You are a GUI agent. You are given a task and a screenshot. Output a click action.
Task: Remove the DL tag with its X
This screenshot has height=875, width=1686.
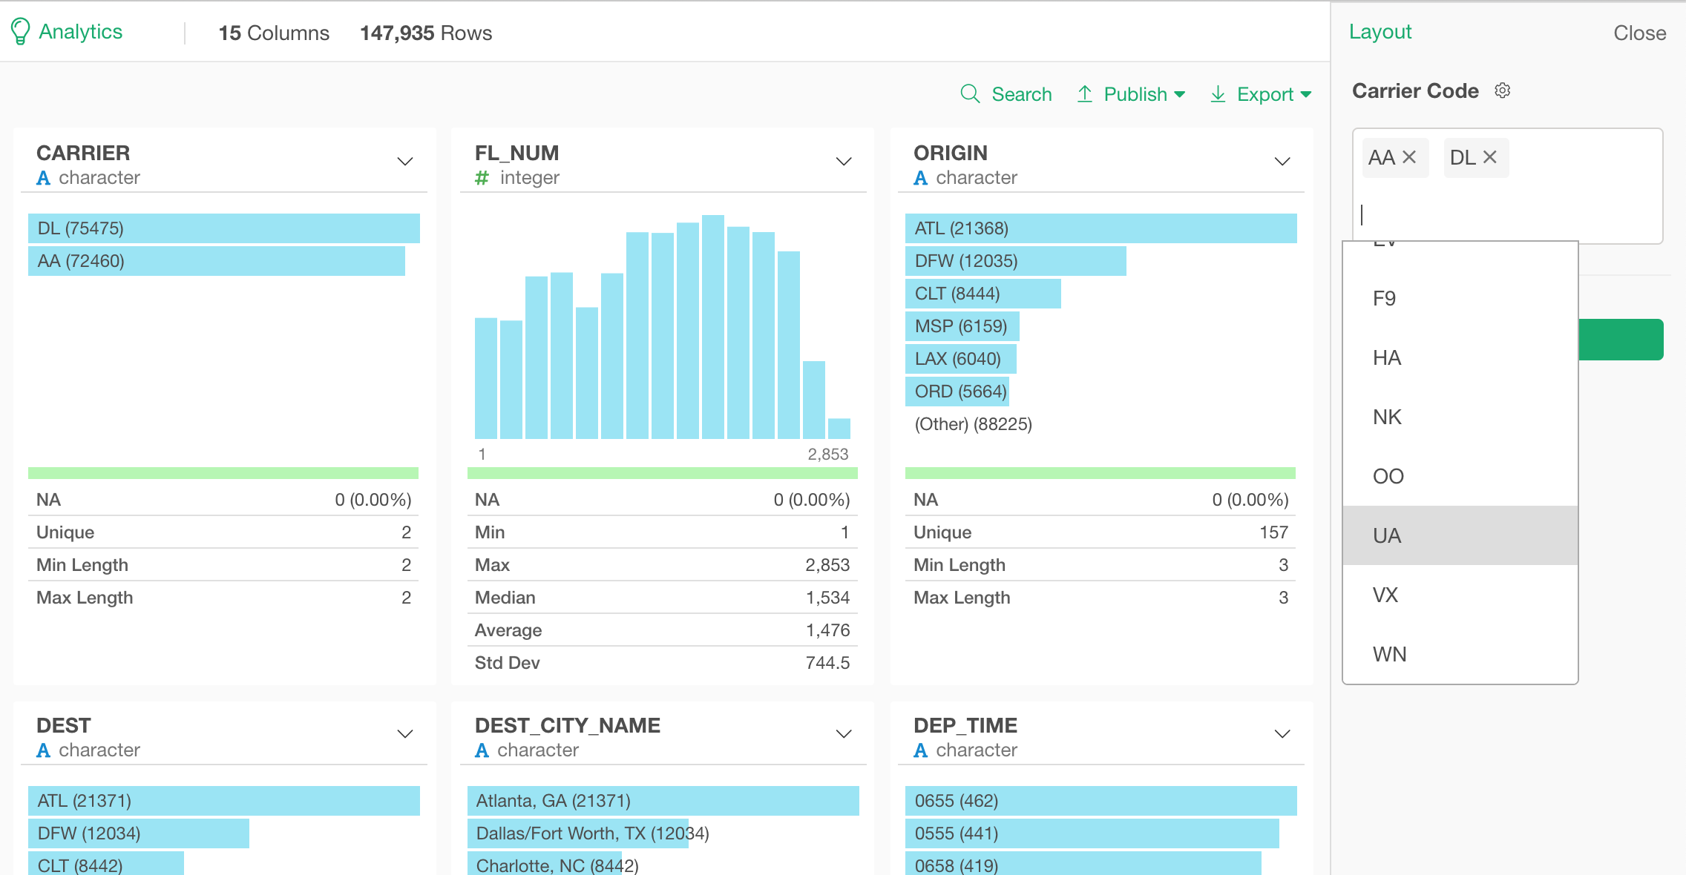pos(1489,157)
